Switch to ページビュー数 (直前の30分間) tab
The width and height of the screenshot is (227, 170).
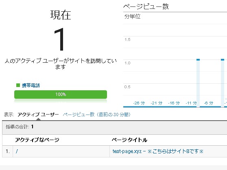pyautogui.click(x=96, y=115)
